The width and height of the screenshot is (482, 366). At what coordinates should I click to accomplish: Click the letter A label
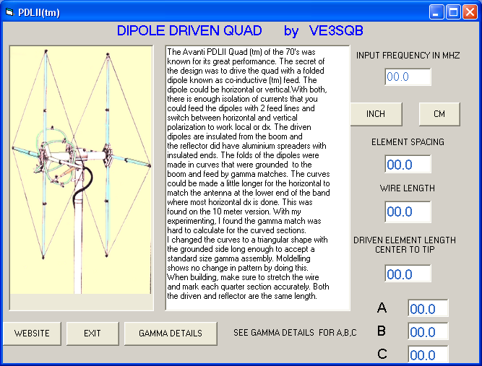[382, 308]
